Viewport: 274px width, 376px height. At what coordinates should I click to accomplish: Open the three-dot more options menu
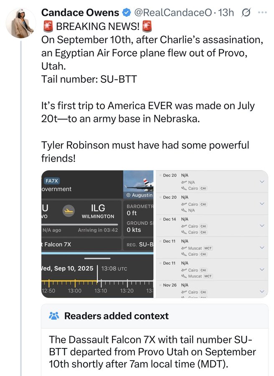pos(262,13)
